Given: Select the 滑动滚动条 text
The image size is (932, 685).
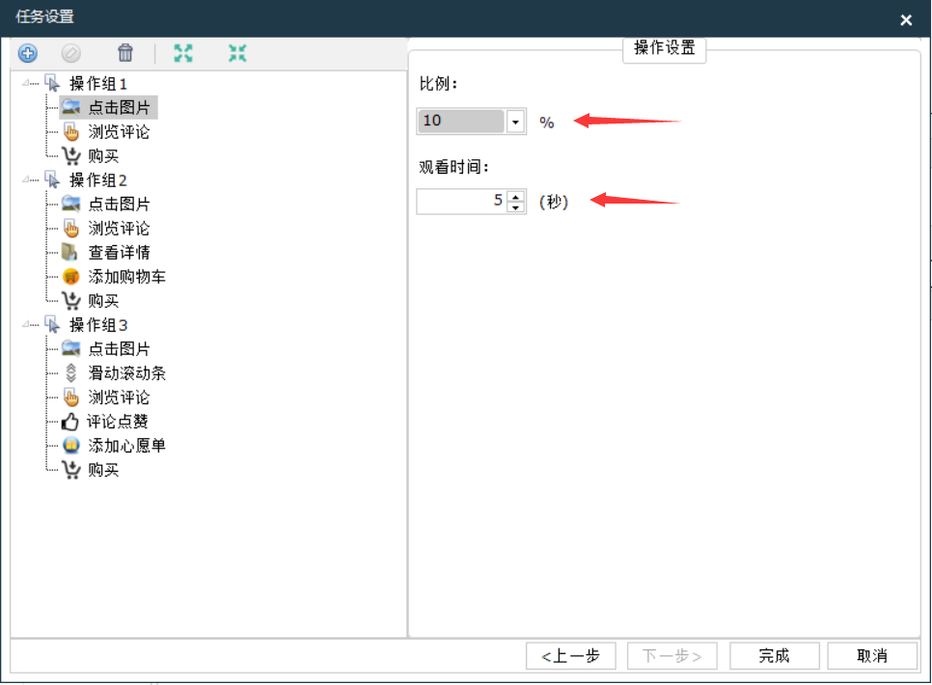Looking at the screenshot, I should tap(126, 372).
